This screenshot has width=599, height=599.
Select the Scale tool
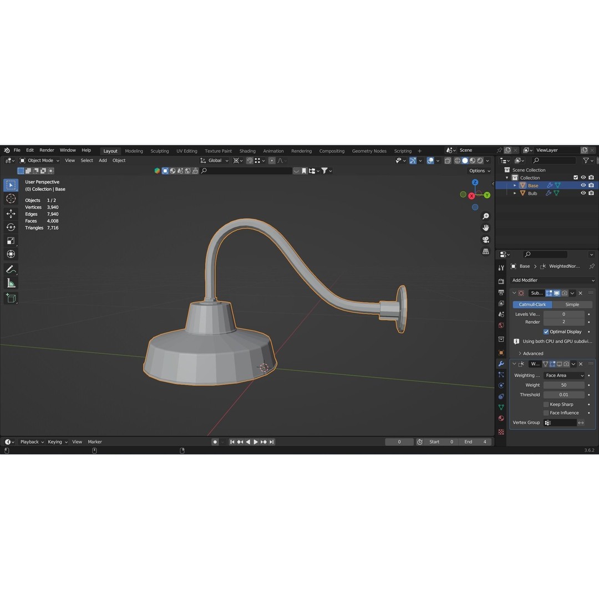point(11,241)
